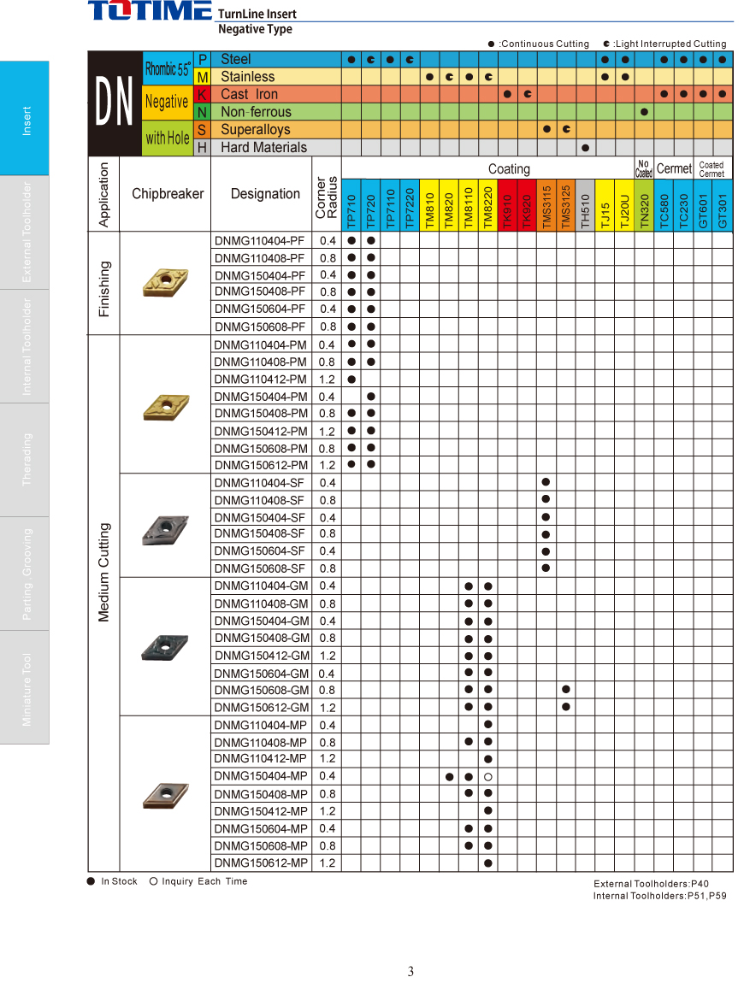Click the red K Cast Iron swatch
Viewport: 744px width, 983px height.
click(203, 94)
